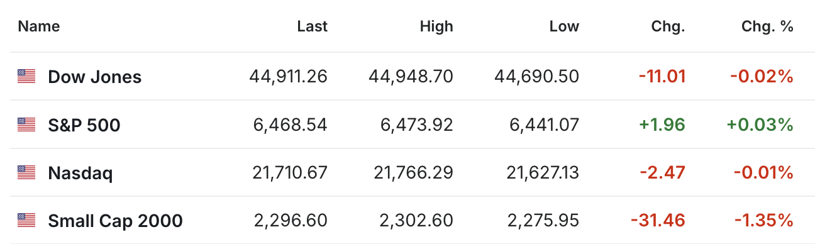
Task: Click the US flag beside Nasdaq
Action: pyautogui.click(x=26, y=172)
